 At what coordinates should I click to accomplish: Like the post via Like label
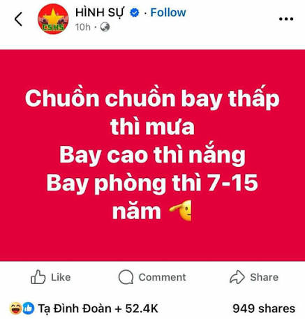coord(61,277)
